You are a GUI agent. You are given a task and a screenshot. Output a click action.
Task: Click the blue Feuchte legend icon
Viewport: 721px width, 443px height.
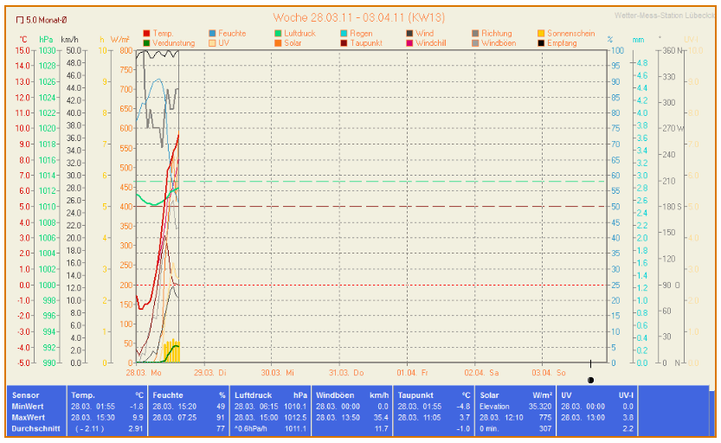pyautogui.click(x=213, y=33)
